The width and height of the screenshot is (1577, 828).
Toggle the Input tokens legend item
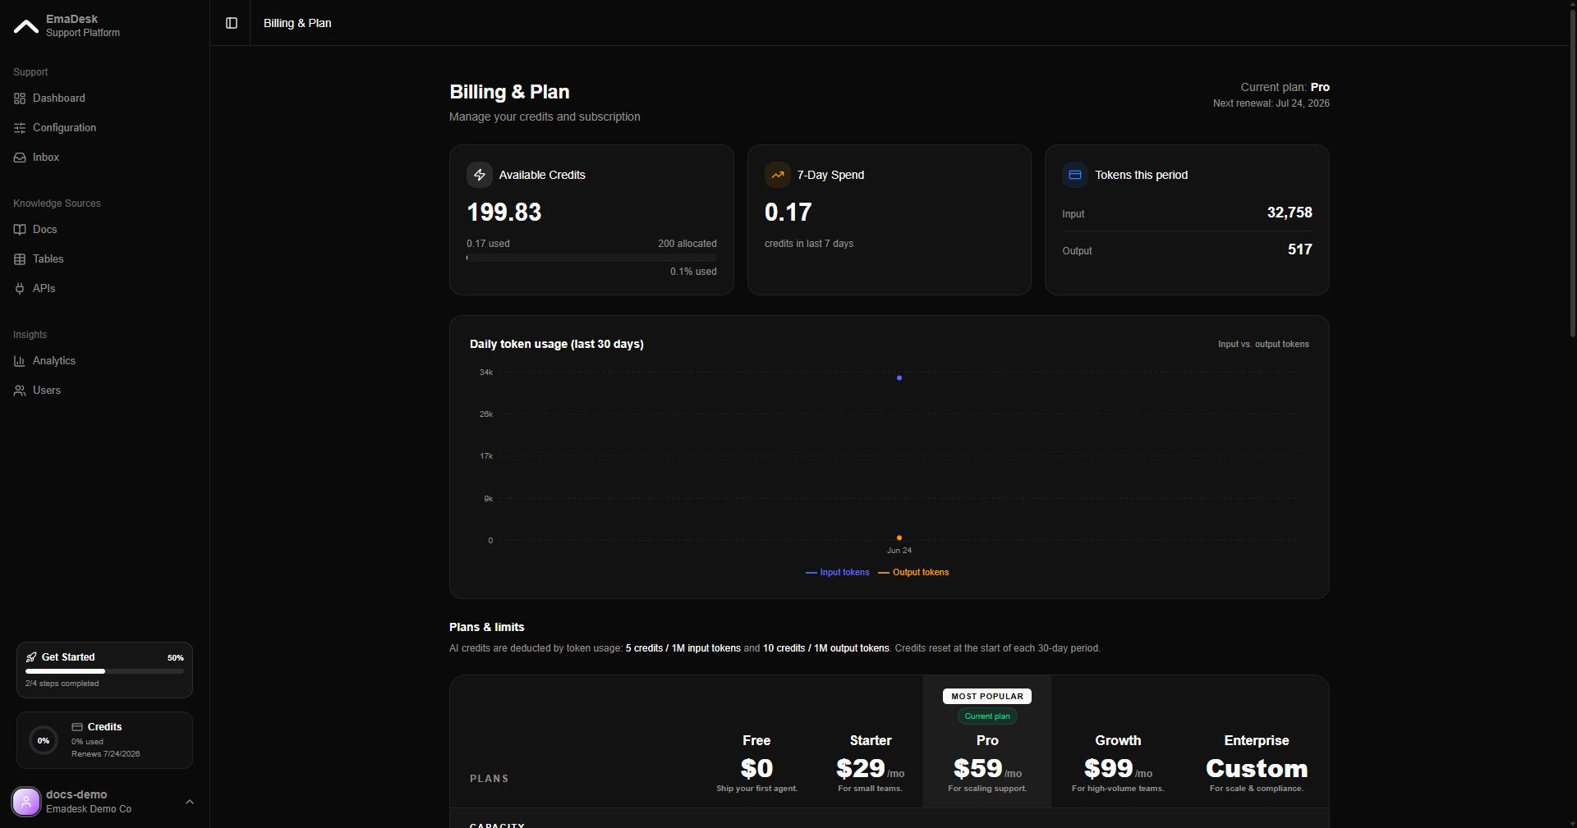(838, 573)
